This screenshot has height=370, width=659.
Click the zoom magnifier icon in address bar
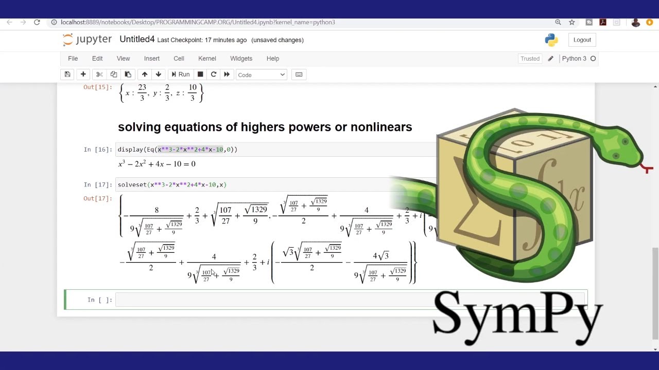(x=558, y=22)
